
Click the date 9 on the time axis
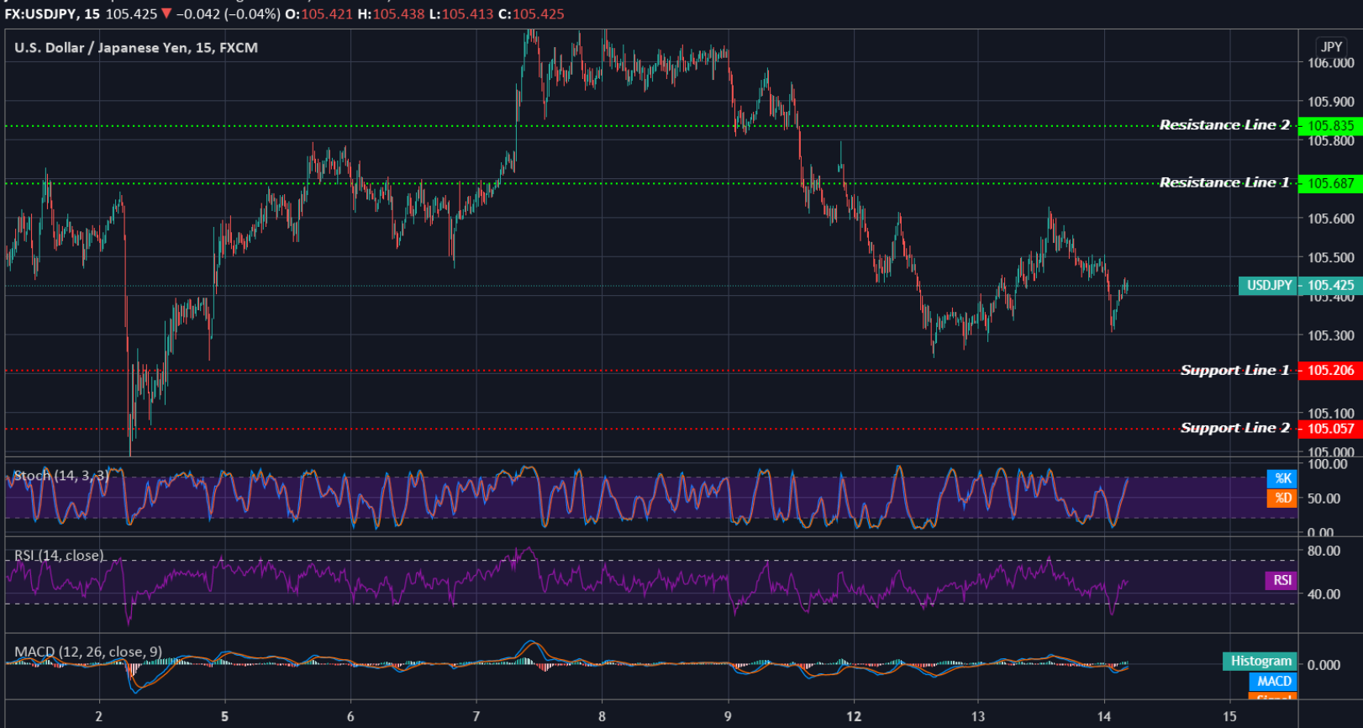pyautogui.click(x=728, y=717)
